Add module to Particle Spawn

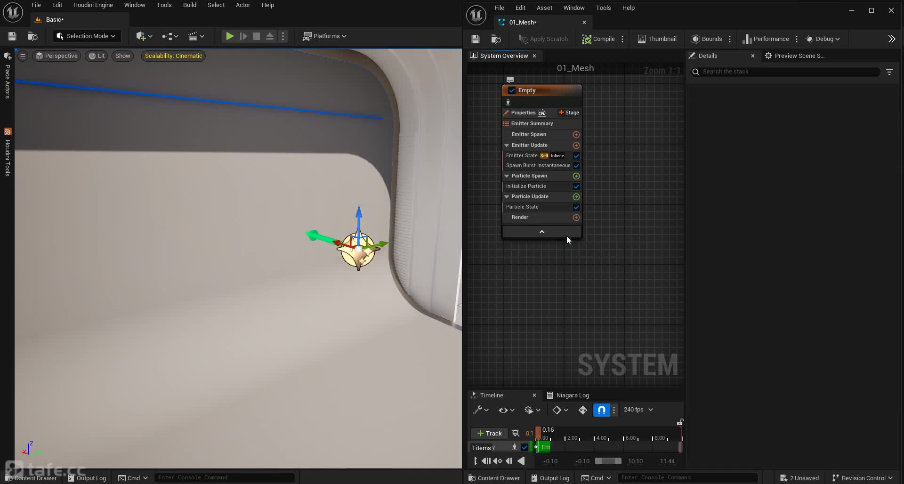point(576,176)
